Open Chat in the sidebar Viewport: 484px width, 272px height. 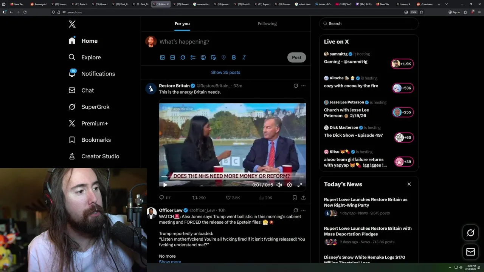coord(81,90)
